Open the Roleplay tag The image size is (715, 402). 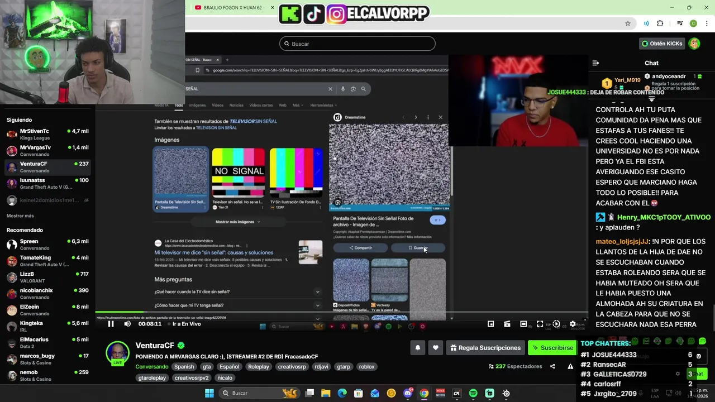(x=259, y=367)
